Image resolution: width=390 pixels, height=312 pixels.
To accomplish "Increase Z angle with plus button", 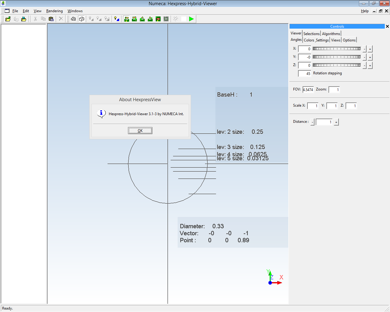I will point(370,66).
